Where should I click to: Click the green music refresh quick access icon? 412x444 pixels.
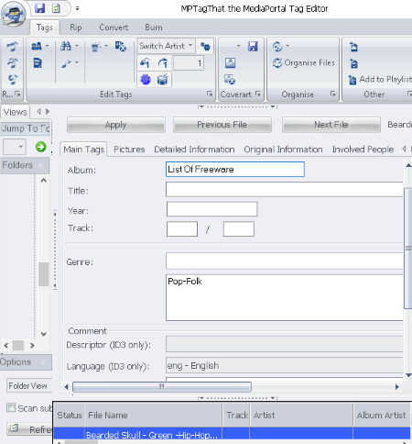pyautogui.click(x=56, y=8)
